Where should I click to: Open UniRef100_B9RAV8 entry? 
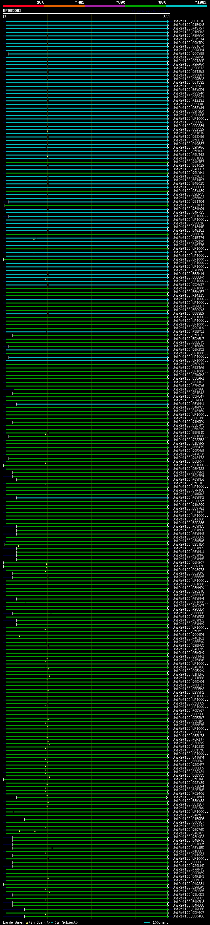tap(188, 57)
